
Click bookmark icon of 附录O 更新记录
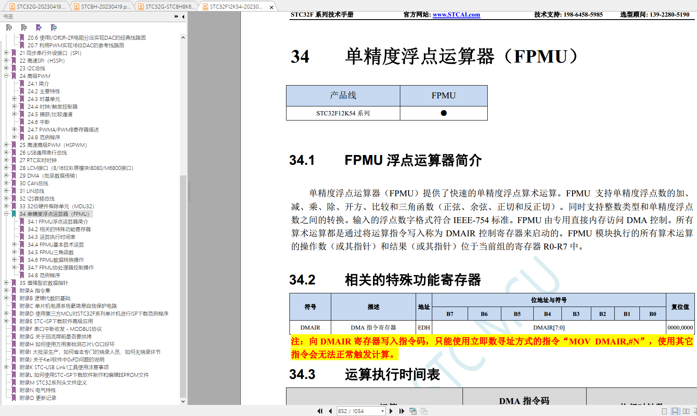(14, 398)
